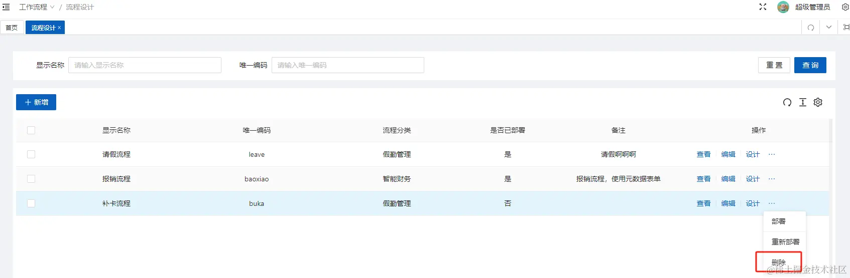
Task: Click the baoxiao code cell
Action: [257, 179]
